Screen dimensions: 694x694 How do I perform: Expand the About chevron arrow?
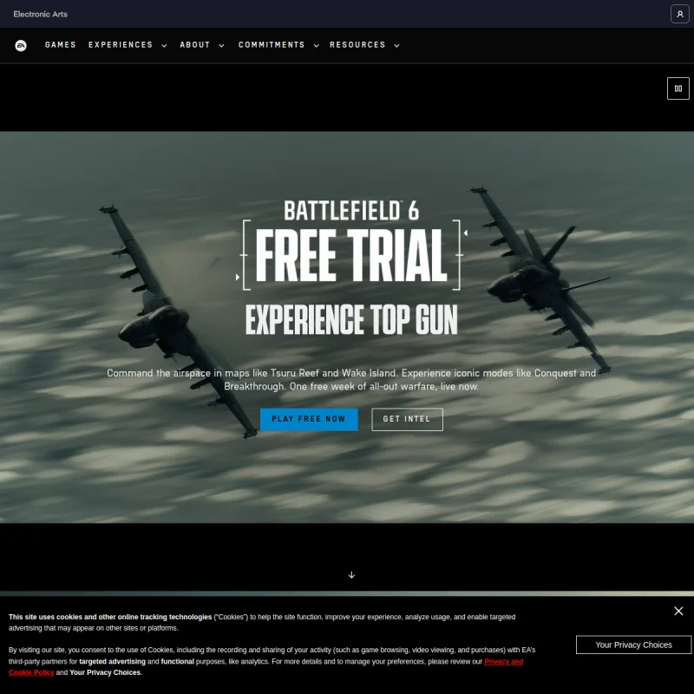(222, 46)
